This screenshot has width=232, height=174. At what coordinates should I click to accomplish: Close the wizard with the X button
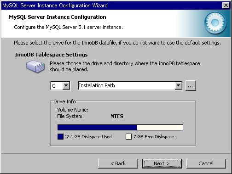click(x=226, y=6)
